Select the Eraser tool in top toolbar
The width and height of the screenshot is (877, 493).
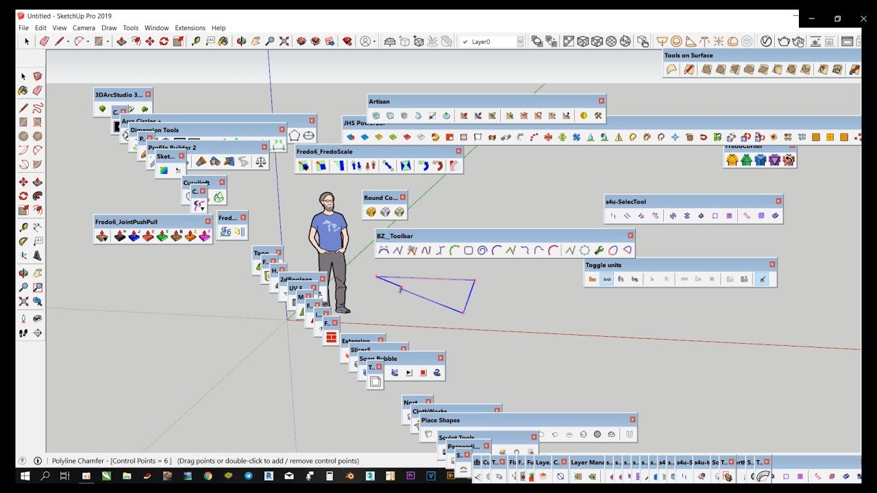pyautogui.click(x=44, y=42)
